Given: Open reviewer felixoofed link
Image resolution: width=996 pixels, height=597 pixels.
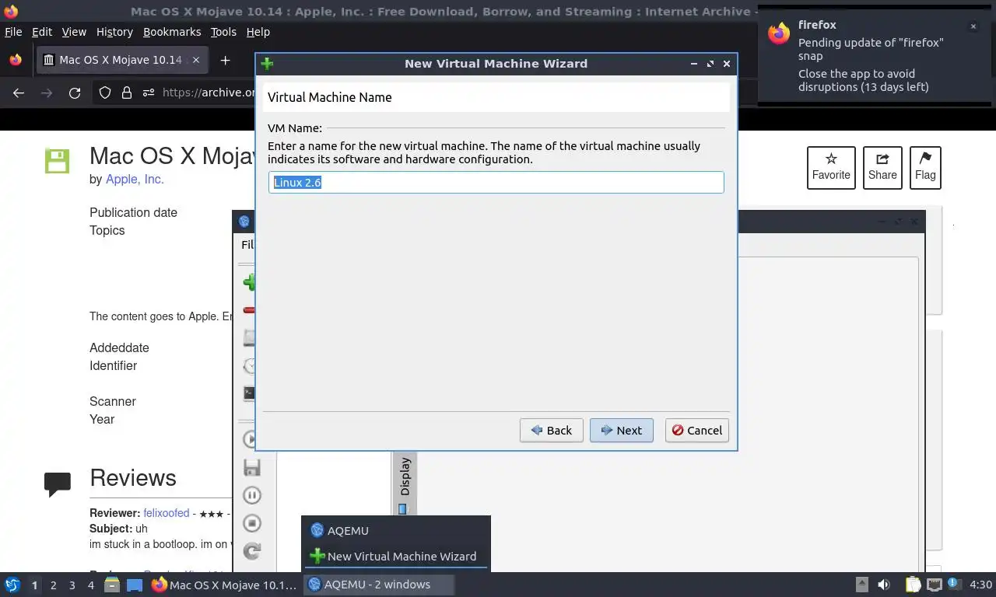Looking at the screenshot, I should click(x=167, y=513).
